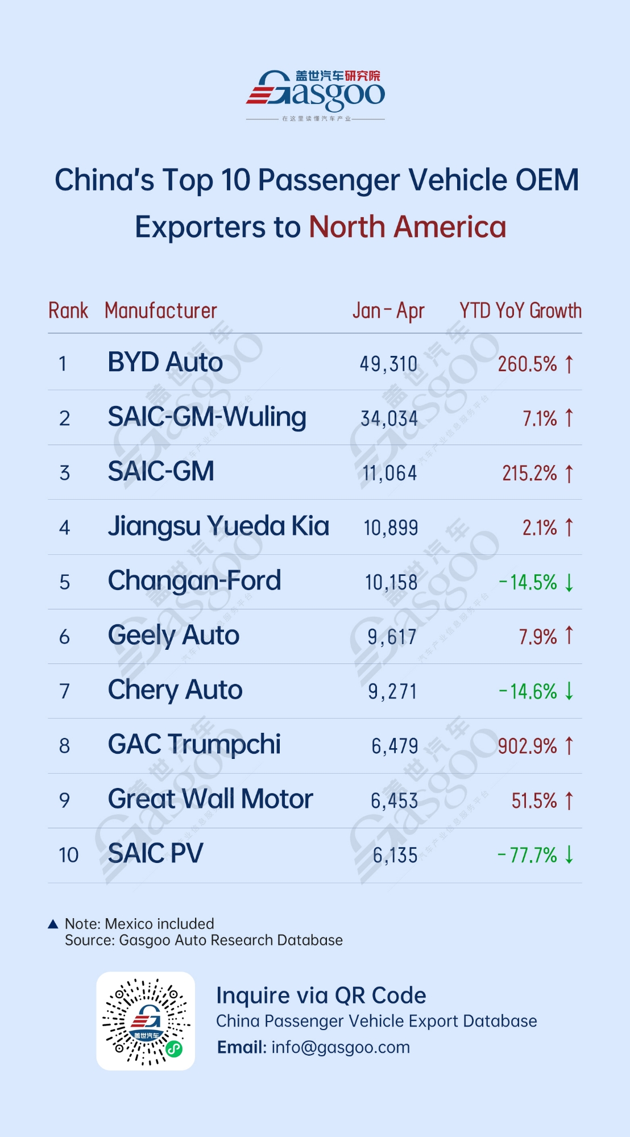Click the Inquire via QR Code heading
The height and width of the screenshot is (1137, 630).
pyautogui.click(x=321, y=995)
